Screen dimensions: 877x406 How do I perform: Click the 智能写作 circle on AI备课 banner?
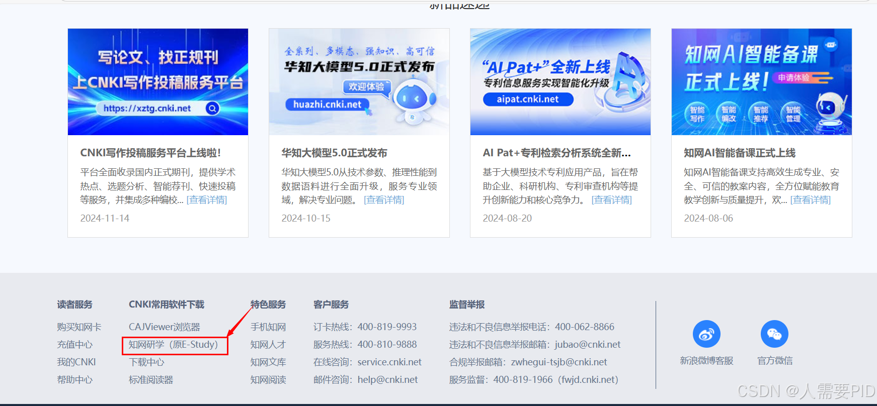[x=697, y=114]
